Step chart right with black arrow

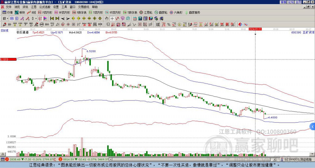coord(68,19)
